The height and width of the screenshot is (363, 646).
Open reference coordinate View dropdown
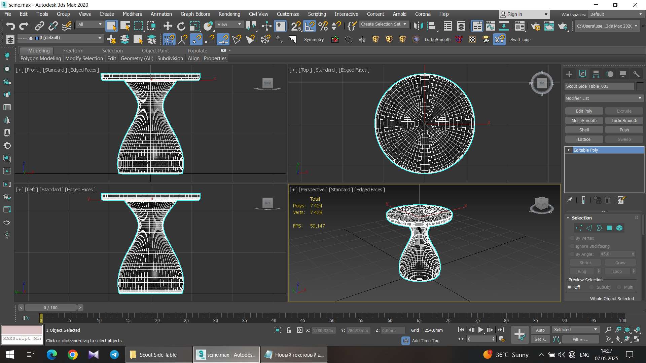click(229, 24)
